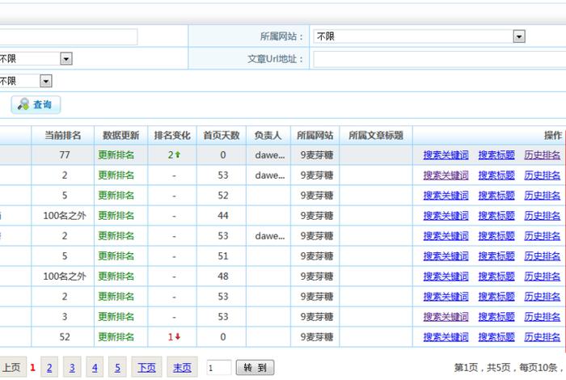Click 更新排名 in the rank 77 row
The height and width of the screenshot is (380, 566).
click(116, 155)
